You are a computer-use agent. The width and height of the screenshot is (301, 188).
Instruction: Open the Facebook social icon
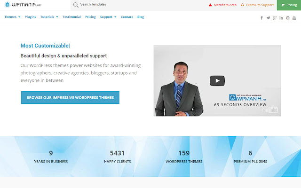(261, 18)
